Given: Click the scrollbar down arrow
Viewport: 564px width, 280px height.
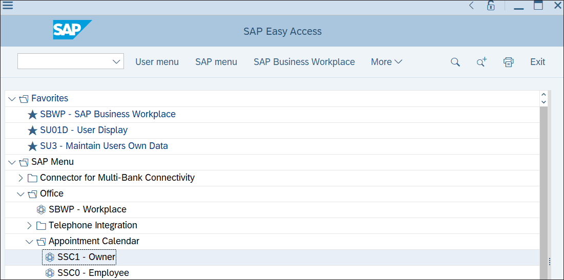Looking at the screenshot, I should pyautogui.click(x=544, y=102).
